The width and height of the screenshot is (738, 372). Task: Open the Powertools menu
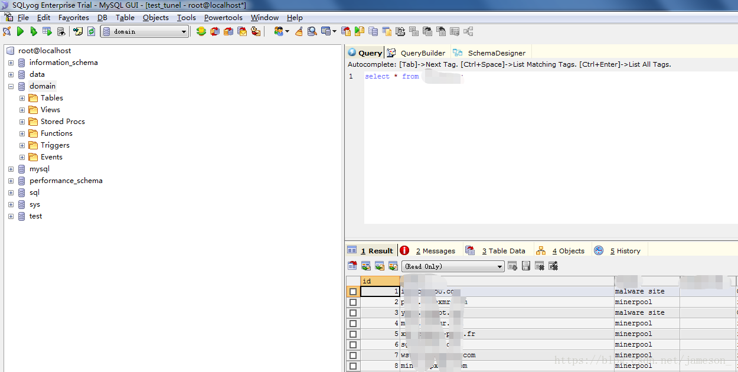pyautogui.click(x=223, y=18)
